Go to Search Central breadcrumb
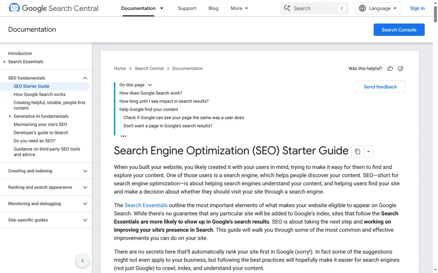Viewport: 438px width, 273px height. pos(149,68)
